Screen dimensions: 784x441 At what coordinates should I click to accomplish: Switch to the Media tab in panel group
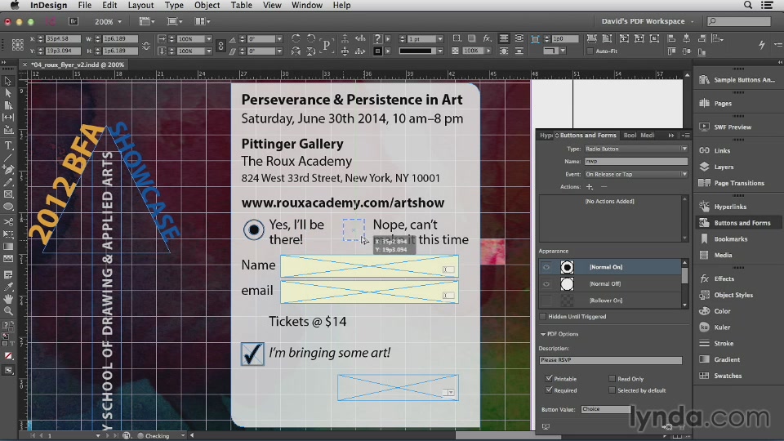647,135
